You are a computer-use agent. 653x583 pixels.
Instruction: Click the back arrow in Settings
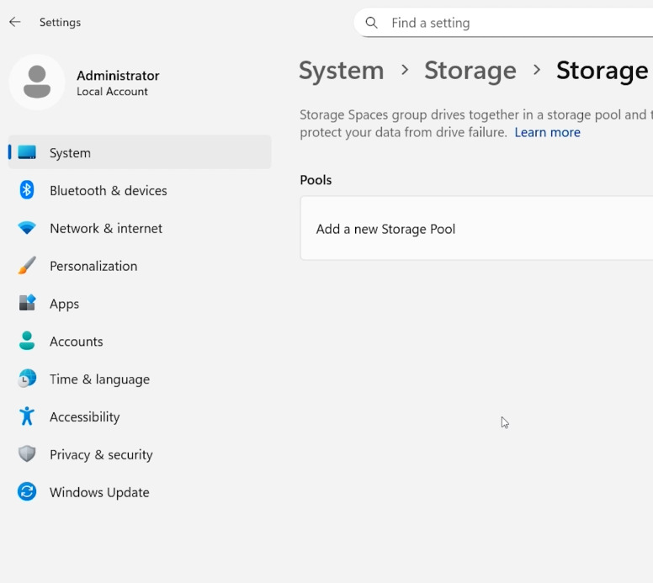[x=15, y=22]
